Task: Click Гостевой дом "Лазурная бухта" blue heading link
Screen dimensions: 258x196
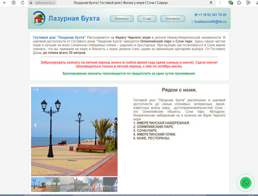Action: (x=59, y=38)
